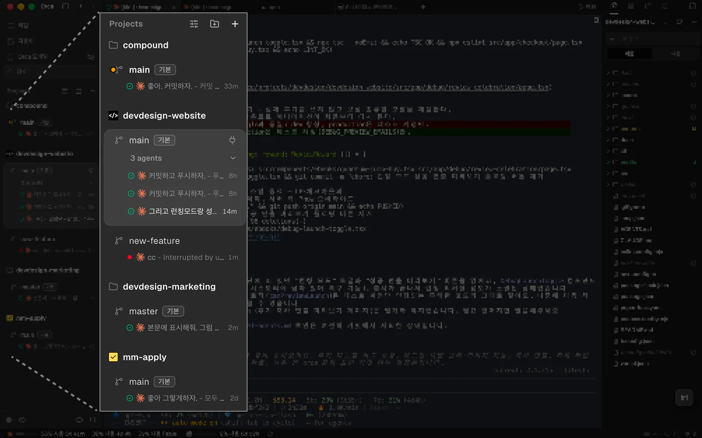702x438 pixels.
Task: Select the devdesign-marketing project name
Action: coord(169,287)
